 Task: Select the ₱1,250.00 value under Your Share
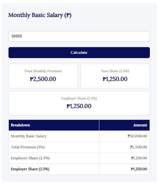[115, 79]
